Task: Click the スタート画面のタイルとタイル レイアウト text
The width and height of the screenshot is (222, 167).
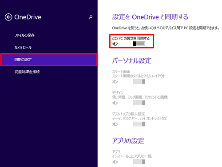Action: tap(139, 76)
